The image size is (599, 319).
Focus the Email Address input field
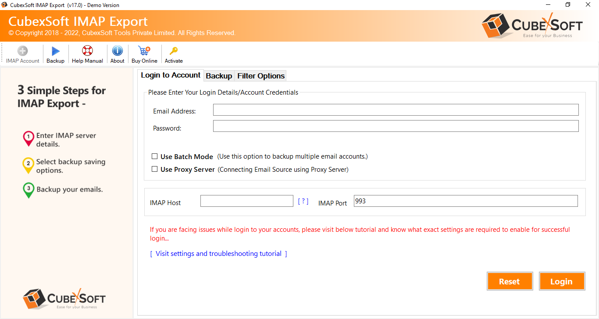pyautogui.click(x=396, y=110)
